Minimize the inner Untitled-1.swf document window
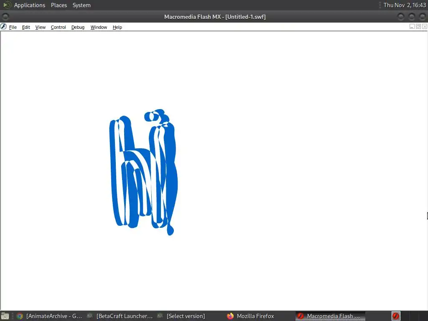 click(412, 26)
